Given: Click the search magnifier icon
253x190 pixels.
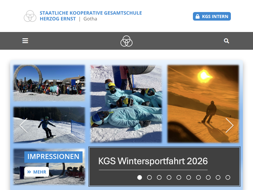Looking at the screenshot, I should pyautogui.click(x=226, y=41).
